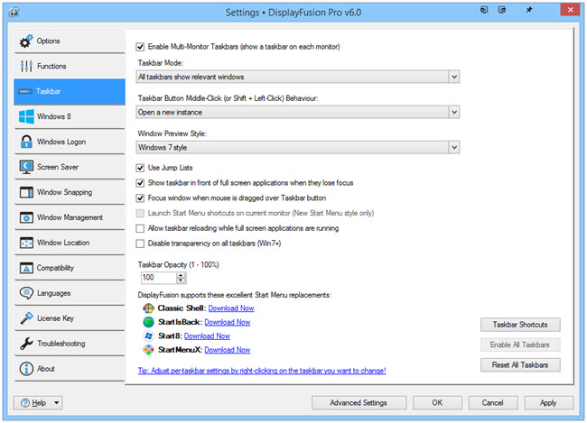Toggle Show taskbar in front of full screen applications
The height and width of the screenshot is (423, 587).
(140, 183)
